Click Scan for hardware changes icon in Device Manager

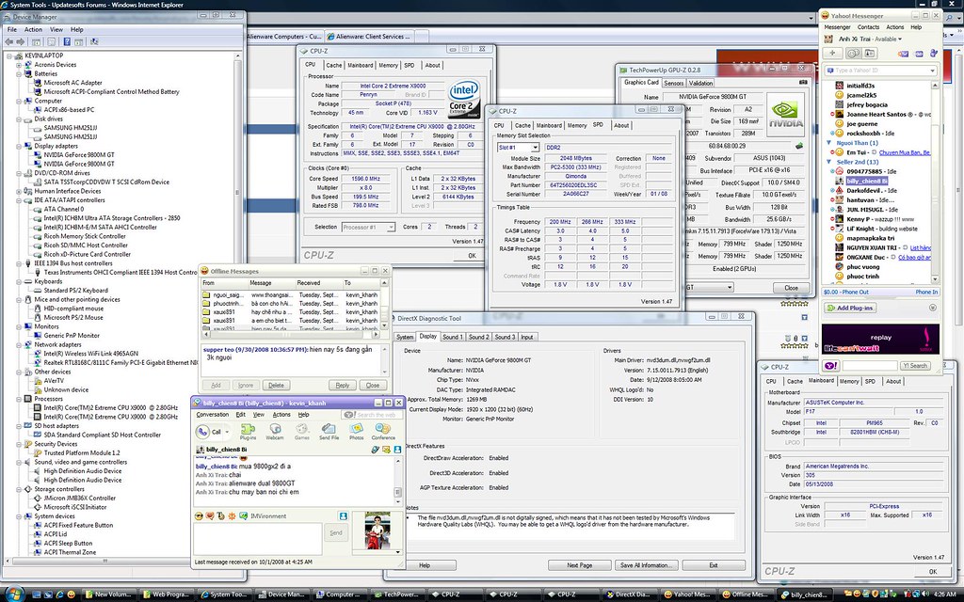pos(94,41)
